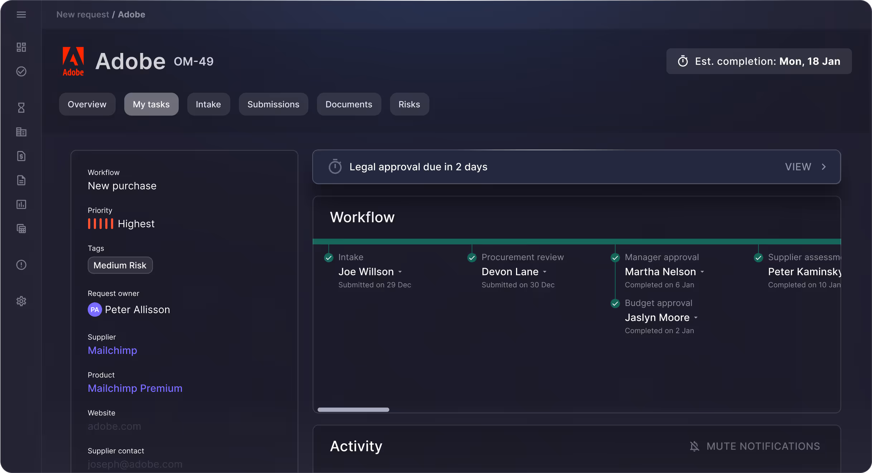Click the PA avatar of Peter Allisson
The image size is (872, 473).
point(95,309)
